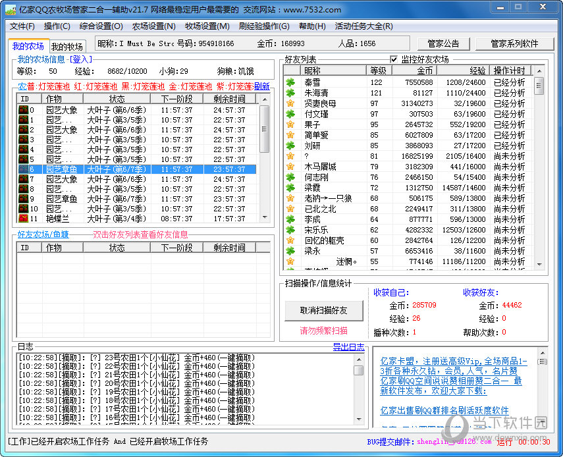Open the 刷经验操作(G) menu
The height and width of the screenshot is (457, 563).
point(264,26)
